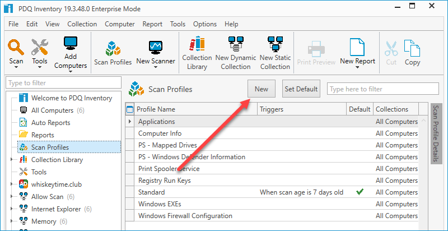Image resolution: width=448 pixels, height=231 pixels.
Task: Select Scan Profiles in the tree
Action: pos(69,147)
